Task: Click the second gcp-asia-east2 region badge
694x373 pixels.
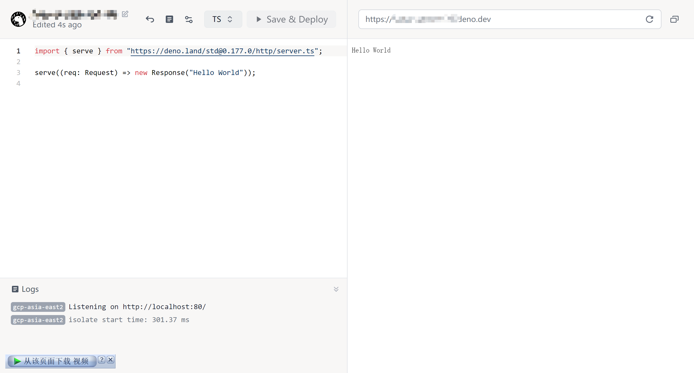Action: click(38, 320)
